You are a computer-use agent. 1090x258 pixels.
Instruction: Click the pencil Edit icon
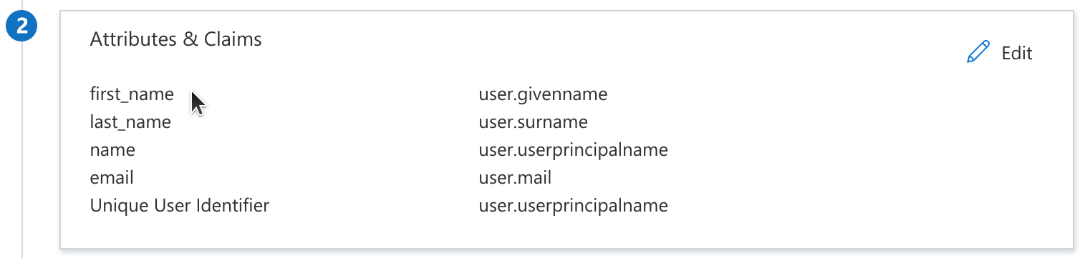click(x=978, y=52)
